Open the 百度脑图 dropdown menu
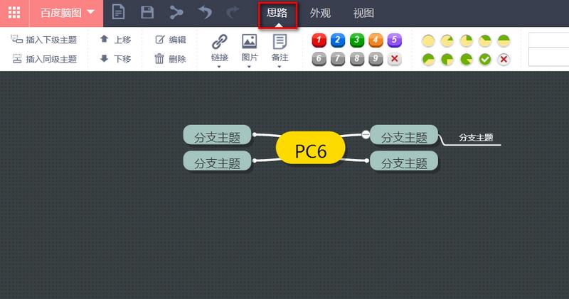The width and height of the screenshot is (569, 299). coord(67,13)
